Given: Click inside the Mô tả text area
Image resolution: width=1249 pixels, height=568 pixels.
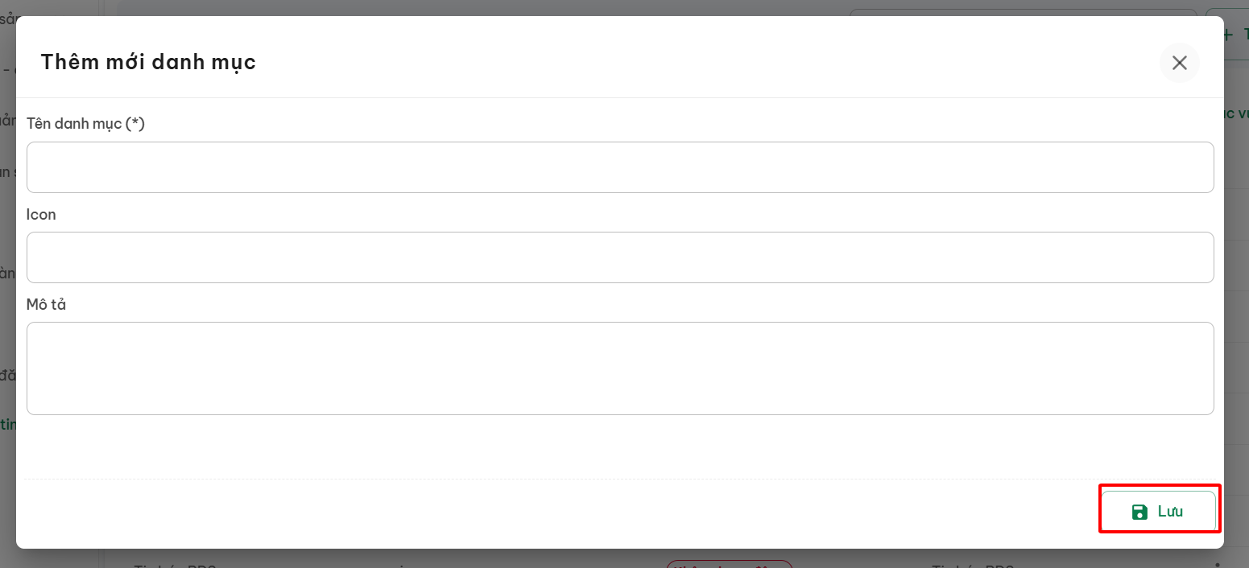Looking at the screenshot, I should pyautogui.click(x=620, y=368).
